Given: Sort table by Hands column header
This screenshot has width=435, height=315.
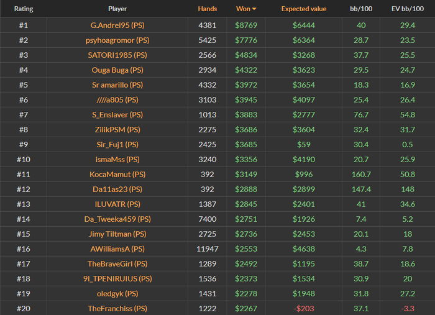Looking at the screenshot, I should (208, 9).
